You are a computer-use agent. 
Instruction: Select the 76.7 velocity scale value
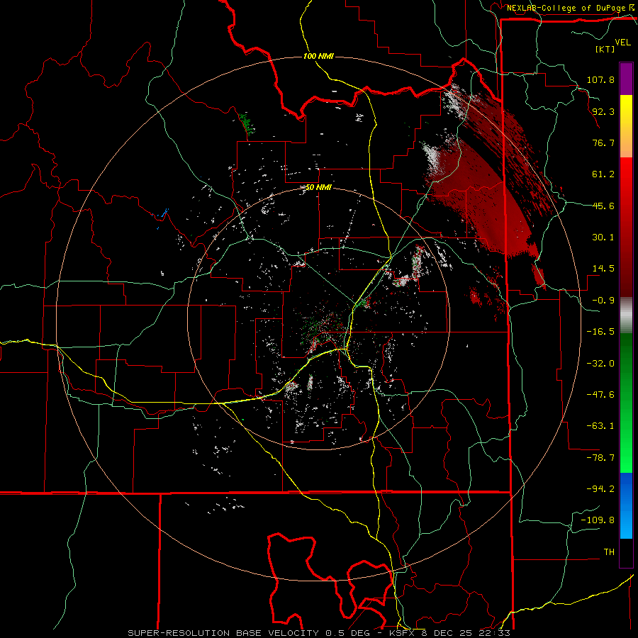coord(603,142)
